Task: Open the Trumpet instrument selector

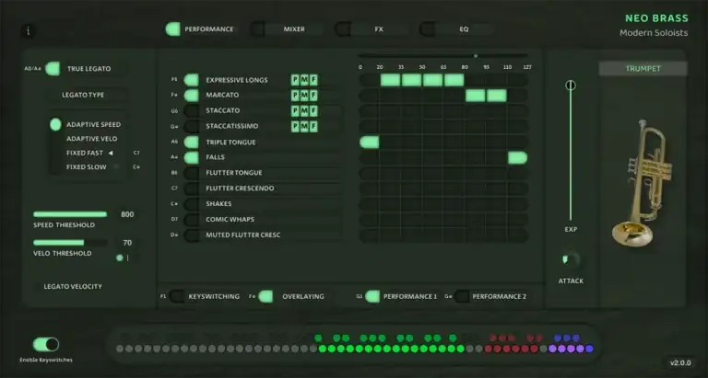Action: pyautogui.click(x=643, y=69)
